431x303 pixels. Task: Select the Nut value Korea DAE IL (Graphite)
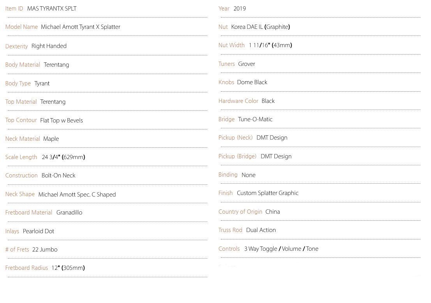tap(261, 27)
